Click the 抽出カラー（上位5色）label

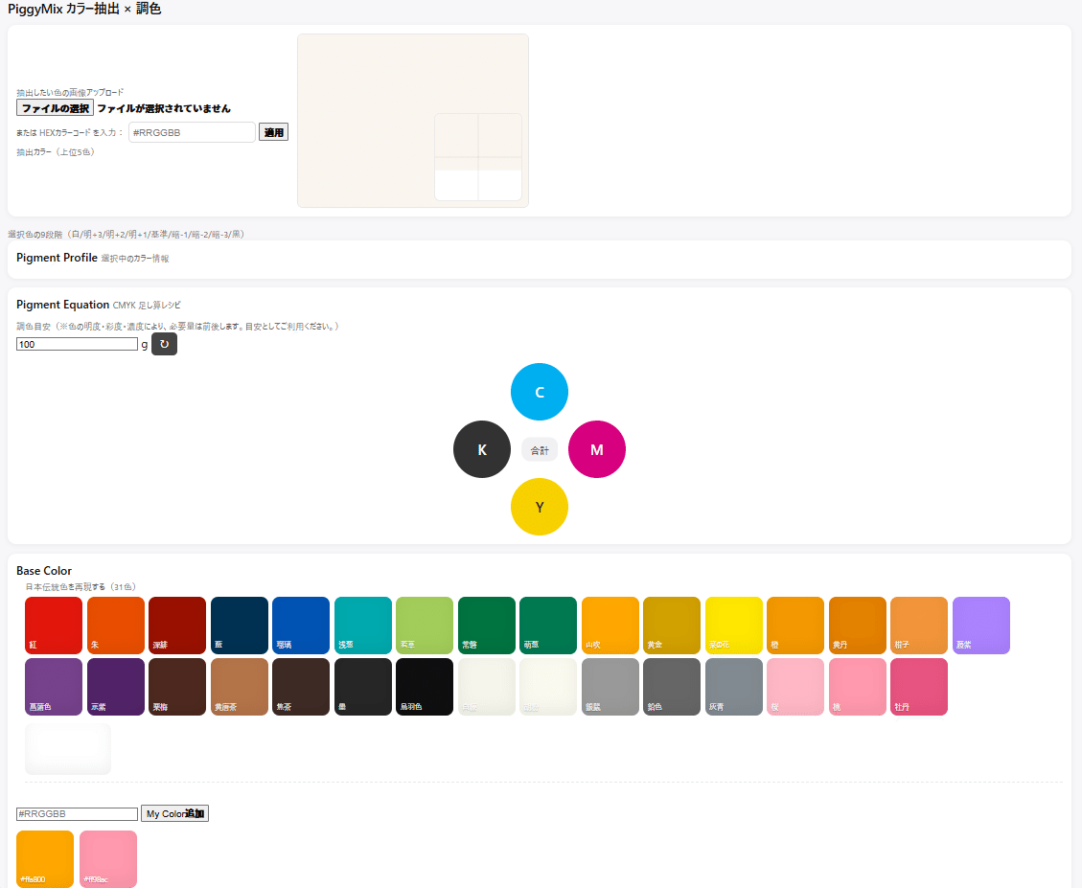[56, 151]
